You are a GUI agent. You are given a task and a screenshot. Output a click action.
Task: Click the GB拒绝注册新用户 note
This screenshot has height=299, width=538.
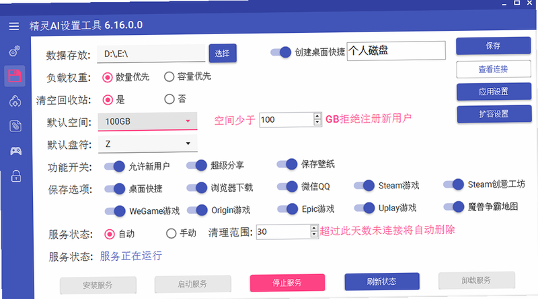[368, 119]
